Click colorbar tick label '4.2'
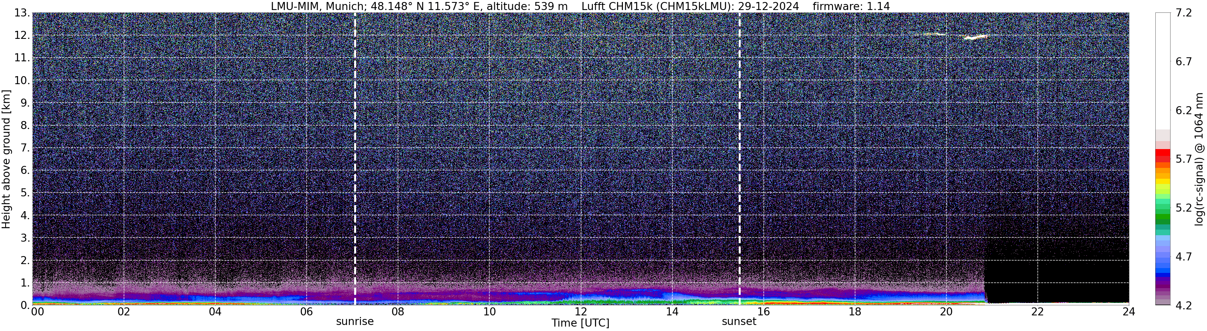 (x=1184, y=306)
